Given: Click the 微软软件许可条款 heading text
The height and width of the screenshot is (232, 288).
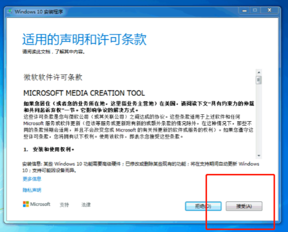Looking at the screenshot, I should point(53,77).
